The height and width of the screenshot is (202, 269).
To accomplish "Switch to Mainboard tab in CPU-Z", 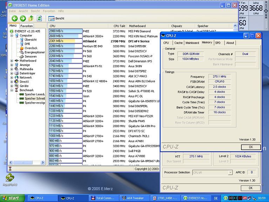I will coord(192,43).
